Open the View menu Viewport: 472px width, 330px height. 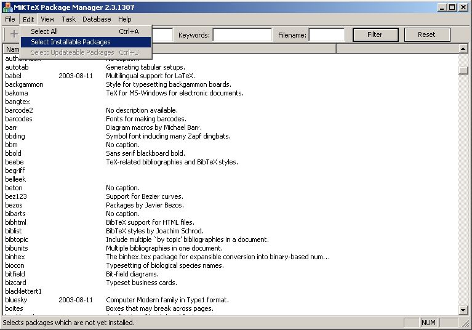(47, 19)
